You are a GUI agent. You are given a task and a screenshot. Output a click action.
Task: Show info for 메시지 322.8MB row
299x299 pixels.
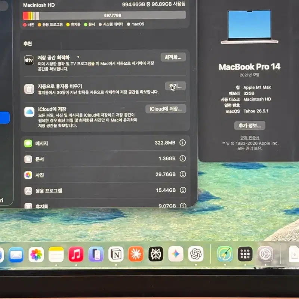pos(182,143)
